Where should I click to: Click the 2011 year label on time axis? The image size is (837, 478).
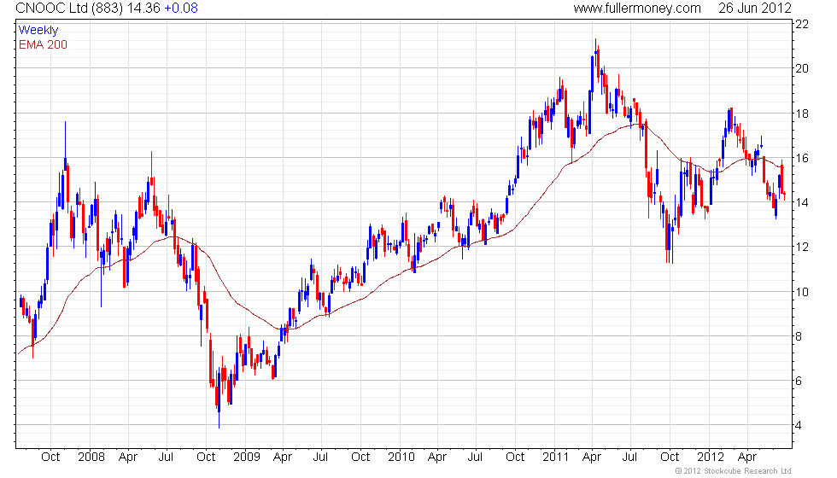(x=556, y=457)
